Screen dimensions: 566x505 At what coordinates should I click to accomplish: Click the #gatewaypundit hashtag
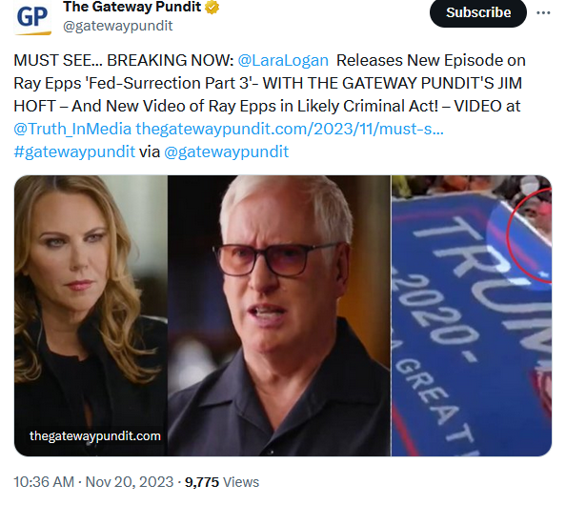(74, 151)
